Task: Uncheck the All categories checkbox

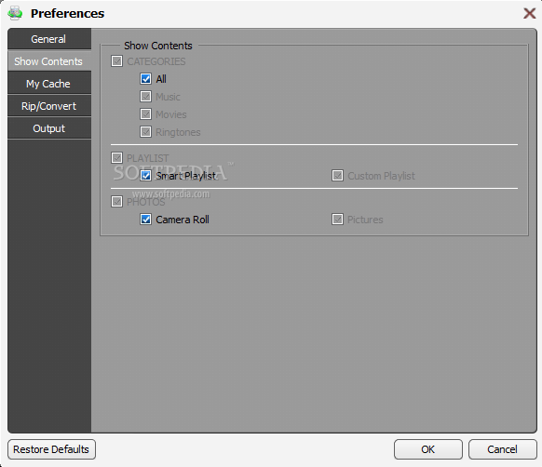Action: tap(146, 79)
